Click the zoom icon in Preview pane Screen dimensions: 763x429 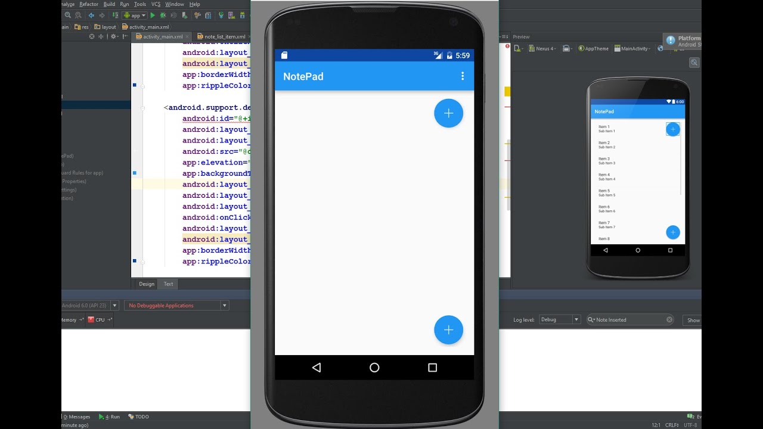(x=694, y=62)
